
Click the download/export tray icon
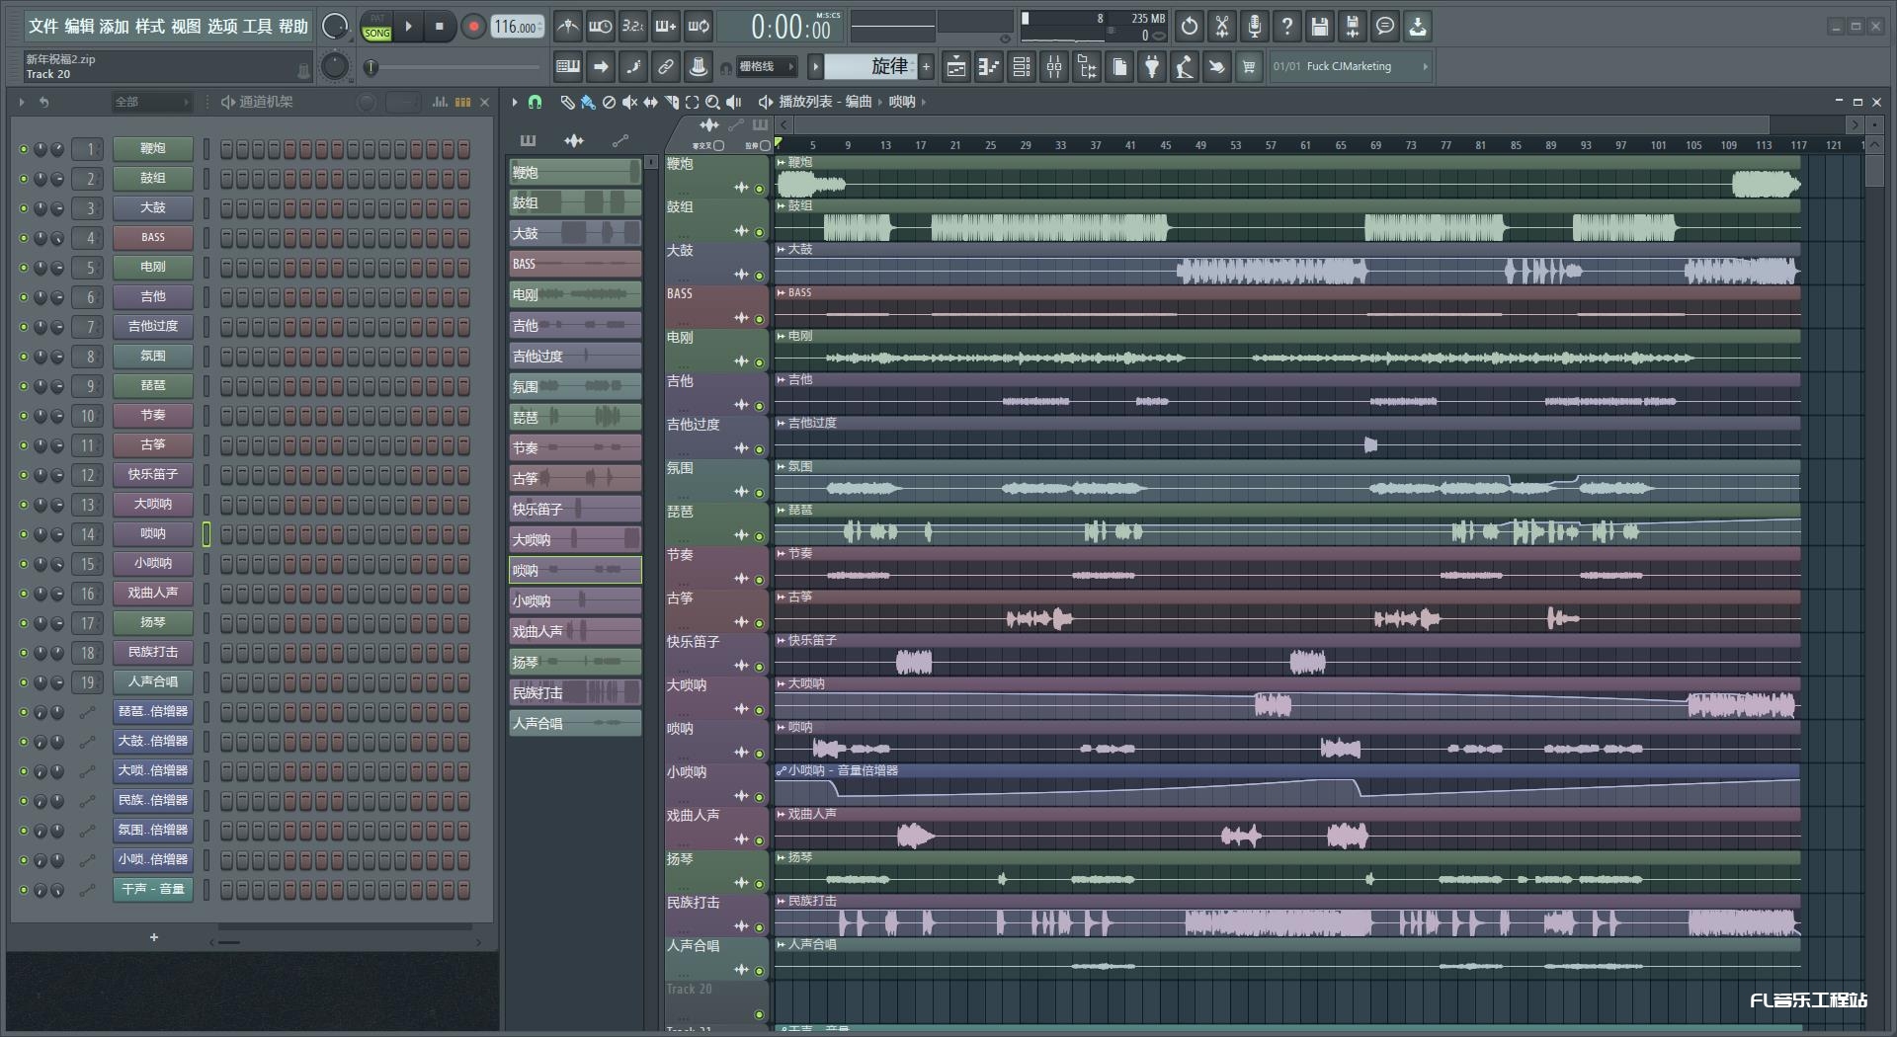(x=1418, y=27)
